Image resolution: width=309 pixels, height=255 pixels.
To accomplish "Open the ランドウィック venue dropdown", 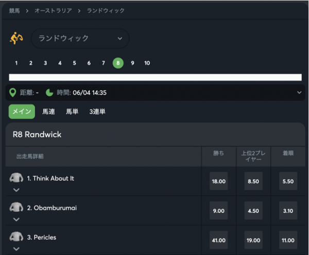I will (80, 39).
